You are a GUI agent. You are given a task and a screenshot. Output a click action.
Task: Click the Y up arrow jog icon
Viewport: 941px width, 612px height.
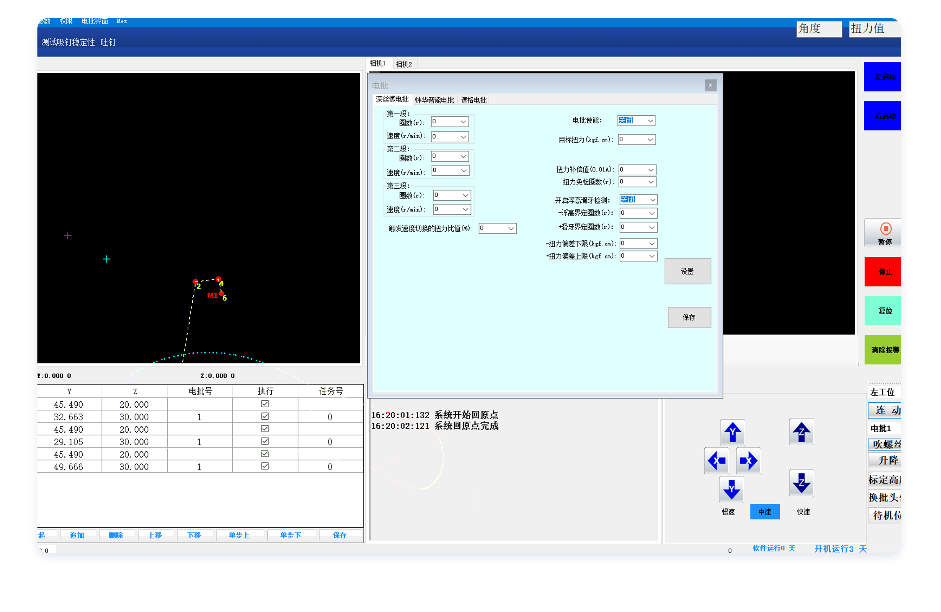tap(732, 432)
